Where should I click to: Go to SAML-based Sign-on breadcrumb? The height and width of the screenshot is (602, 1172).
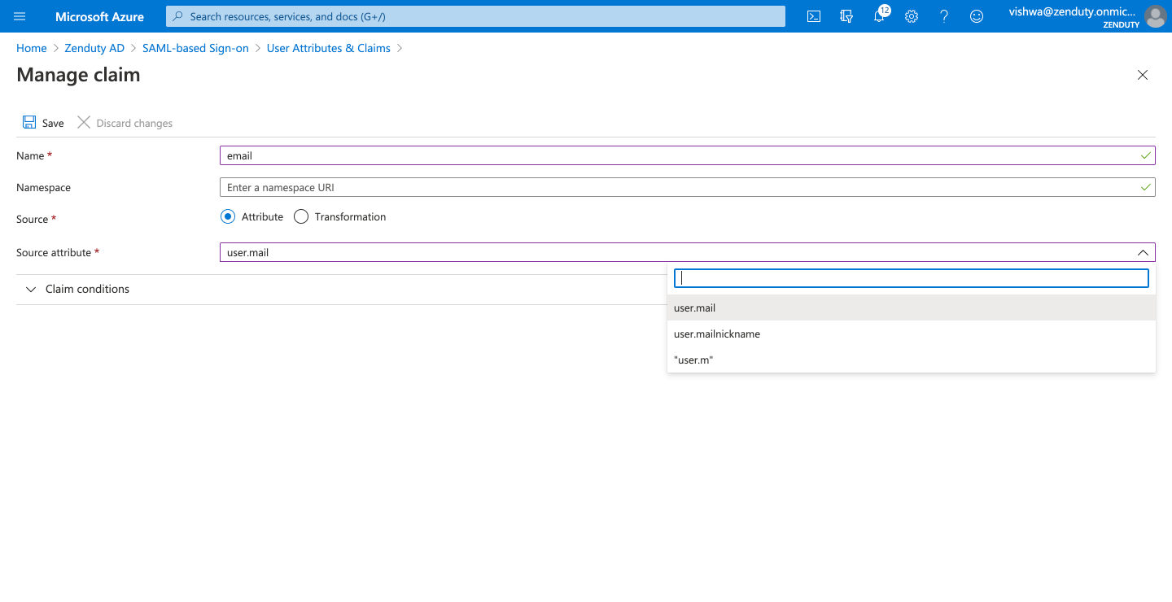195,48
